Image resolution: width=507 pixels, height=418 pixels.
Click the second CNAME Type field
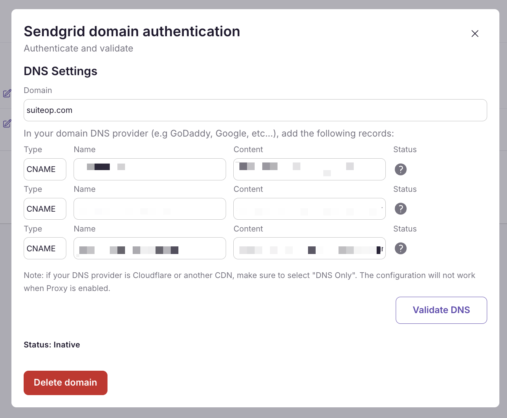pos(45,209)
